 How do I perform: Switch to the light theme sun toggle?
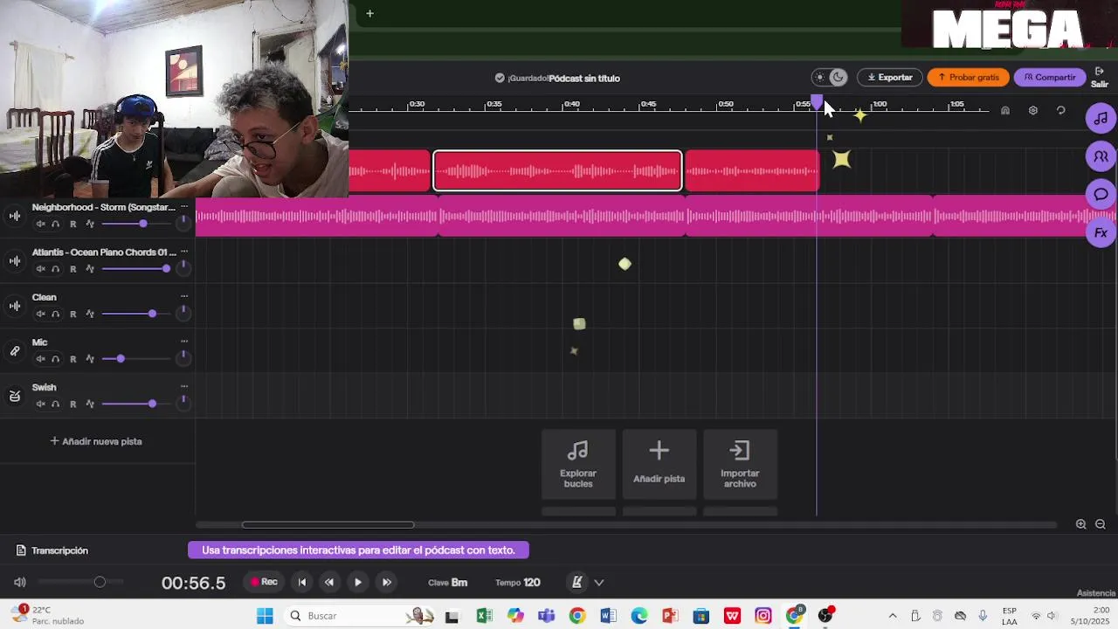click(819, 78)
